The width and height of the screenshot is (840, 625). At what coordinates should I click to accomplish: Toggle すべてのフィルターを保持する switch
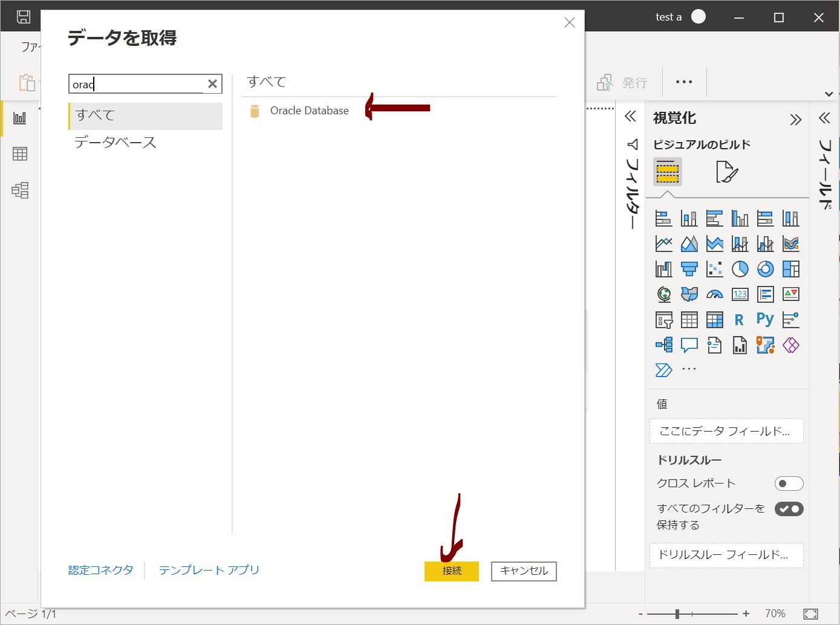(789, 509)
